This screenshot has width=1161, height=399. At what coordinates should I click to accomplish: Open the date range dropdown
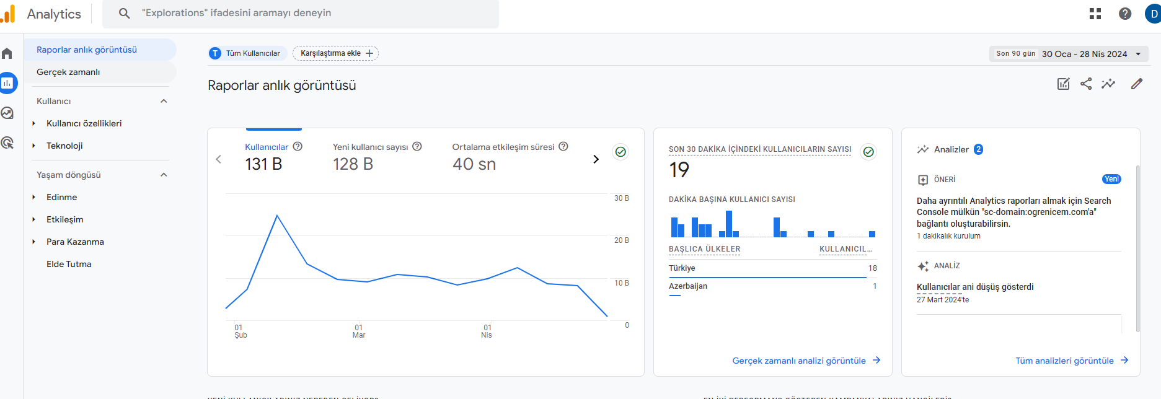[x=1069, y=54]
